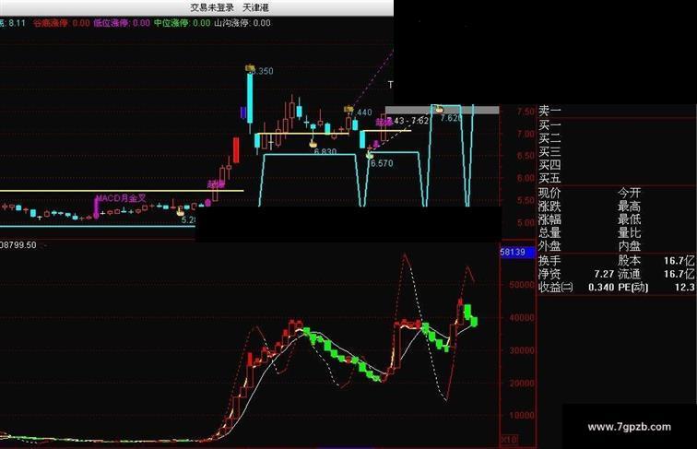The image size is (697, 449).
Task: Click the 中位涨停 indicator value
Action: (x=201, y=23)
